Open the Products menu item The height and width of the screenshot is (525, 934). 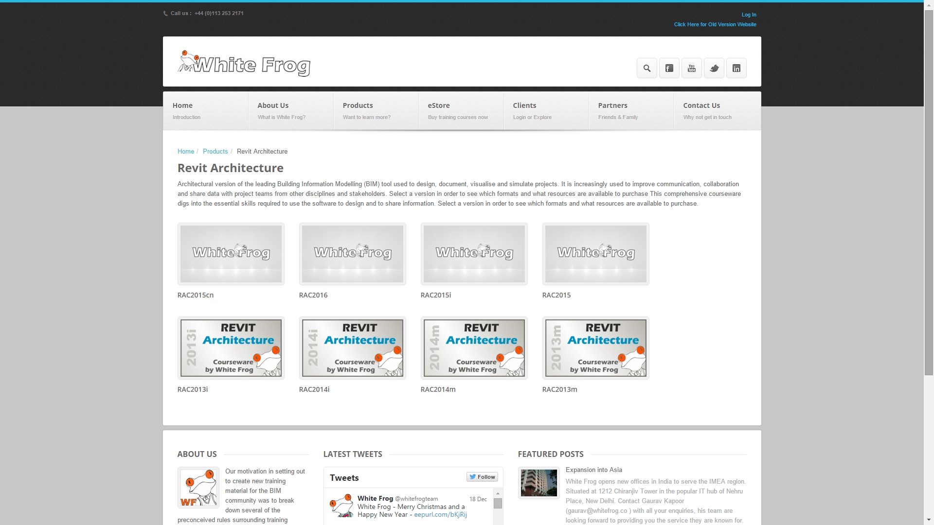click(x=376, y=111)
